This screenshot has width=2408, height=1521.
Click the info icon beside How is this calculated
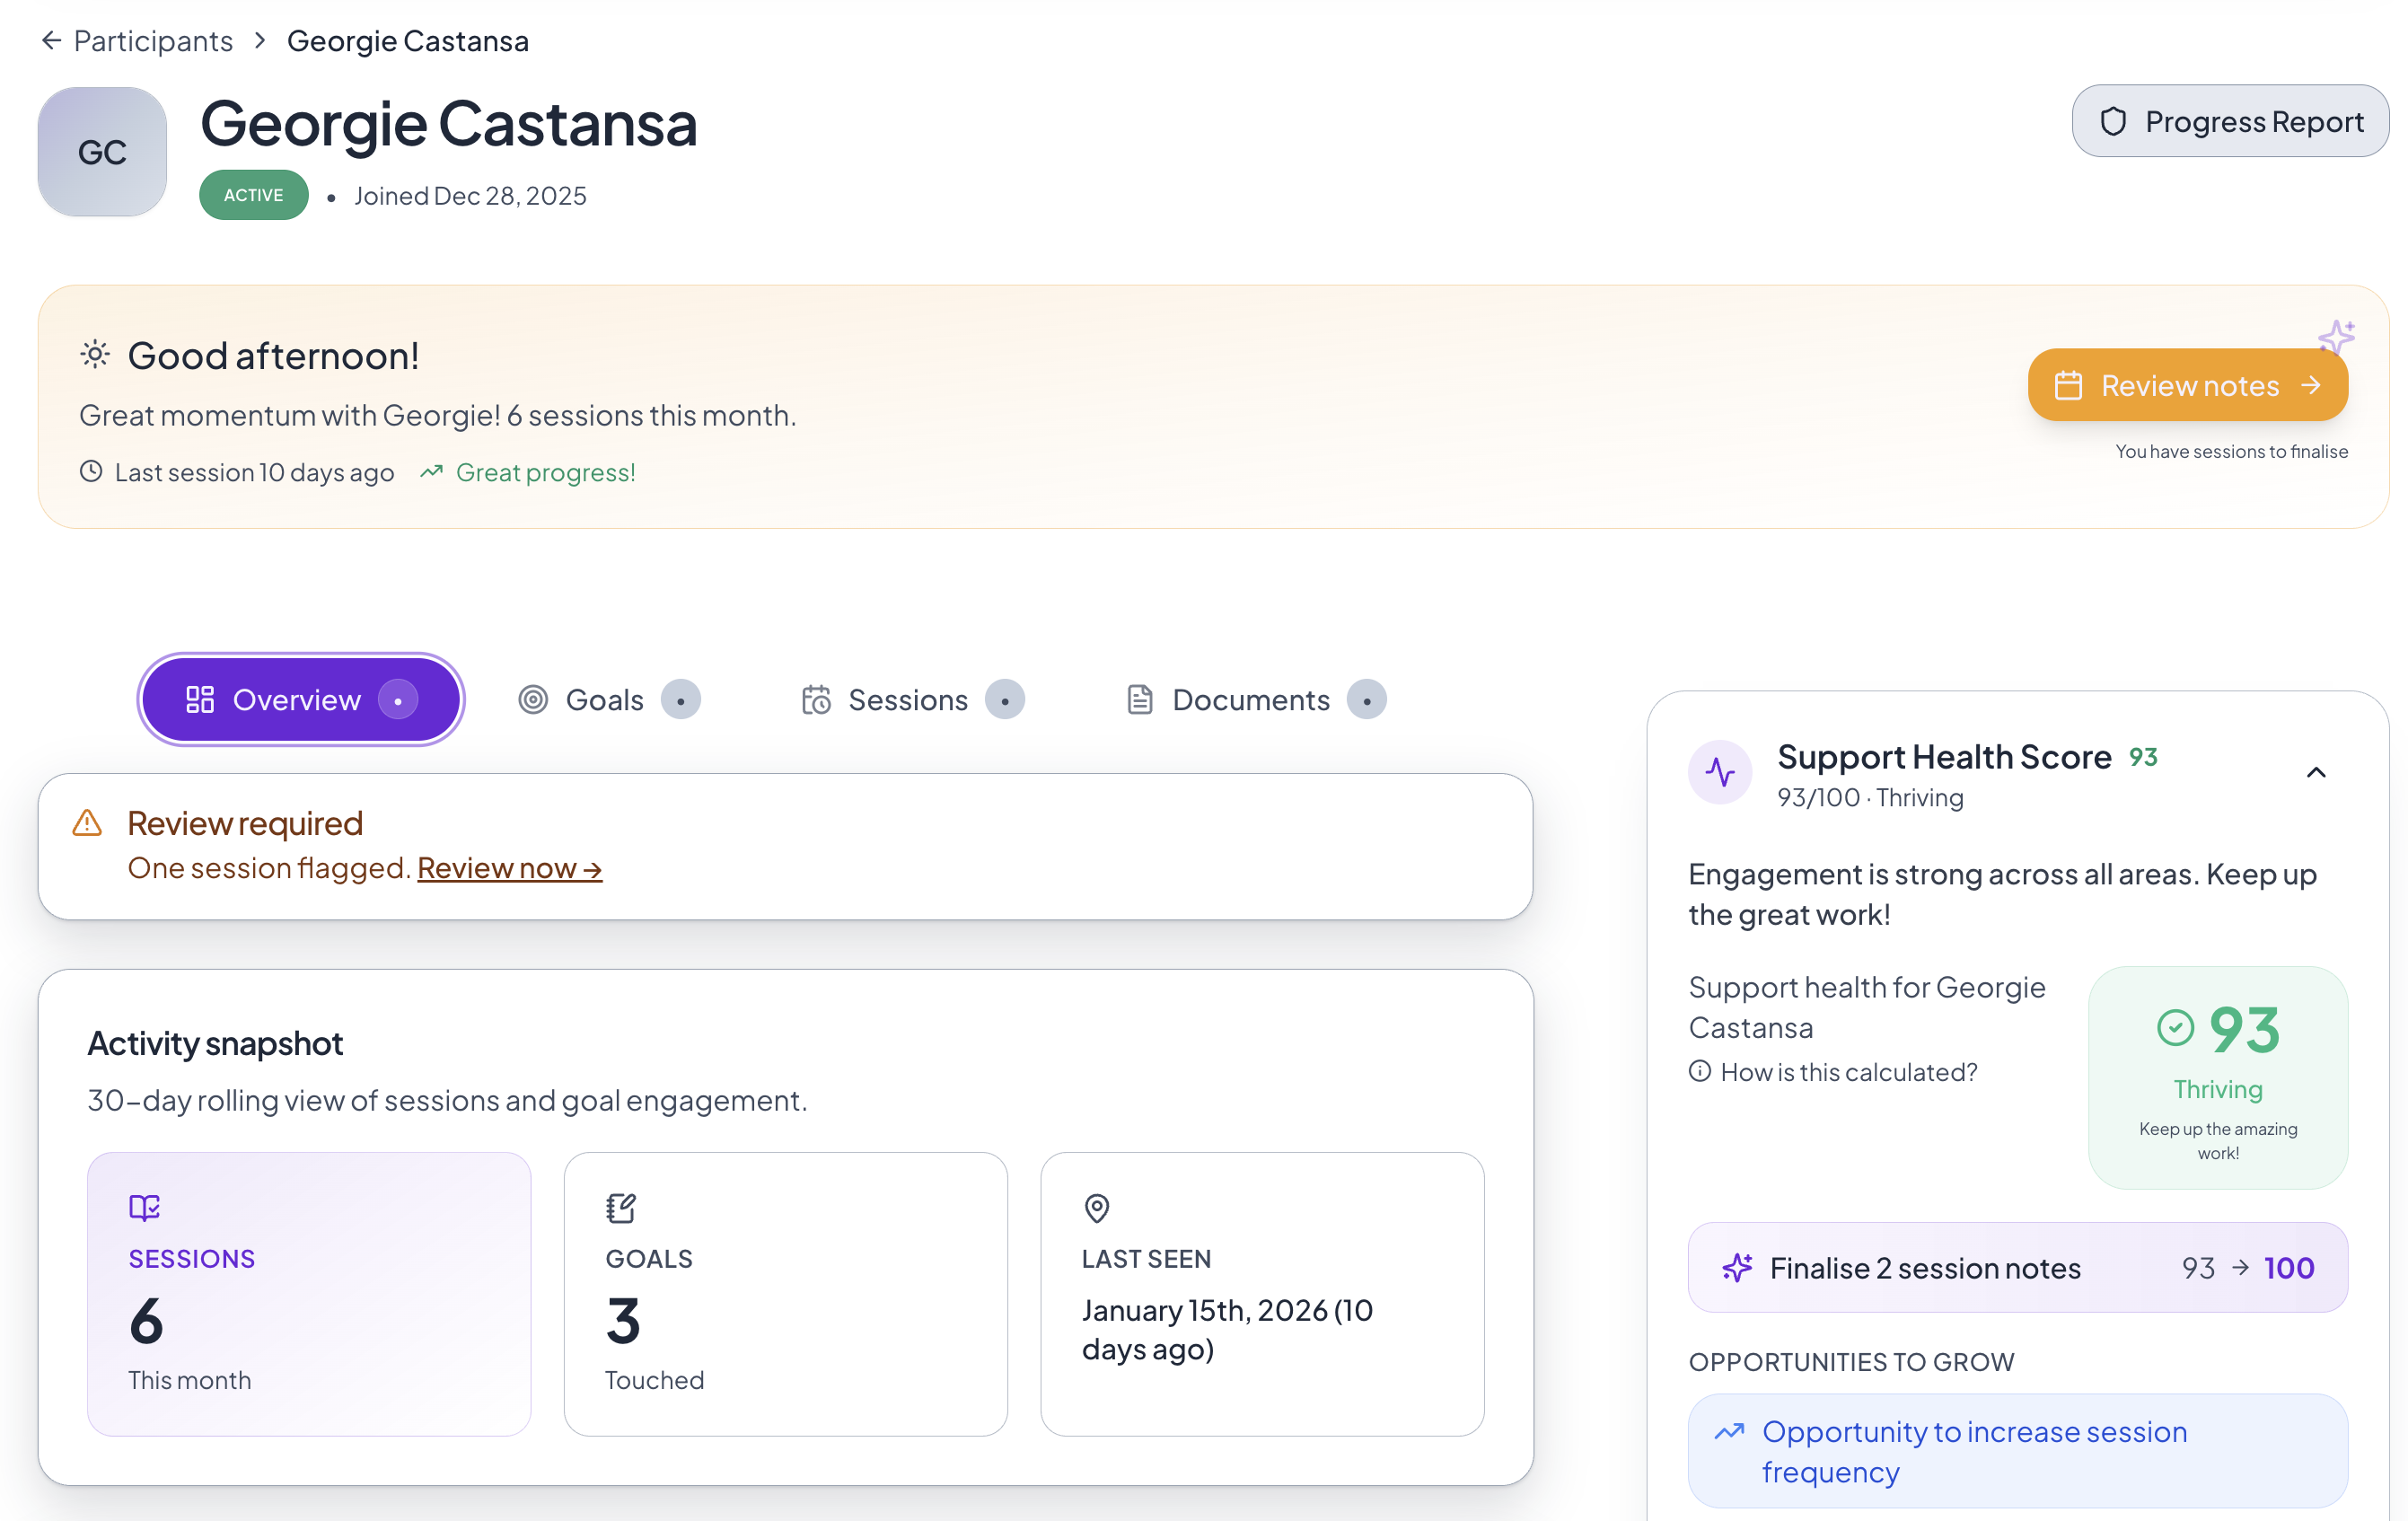coord(1699,1071)
